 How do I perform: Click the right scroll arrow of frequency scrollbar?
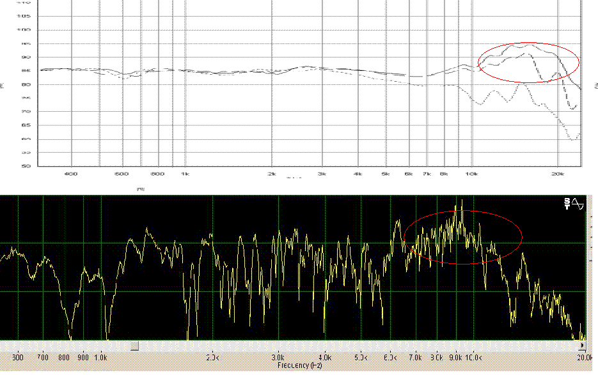pos(582,346)
